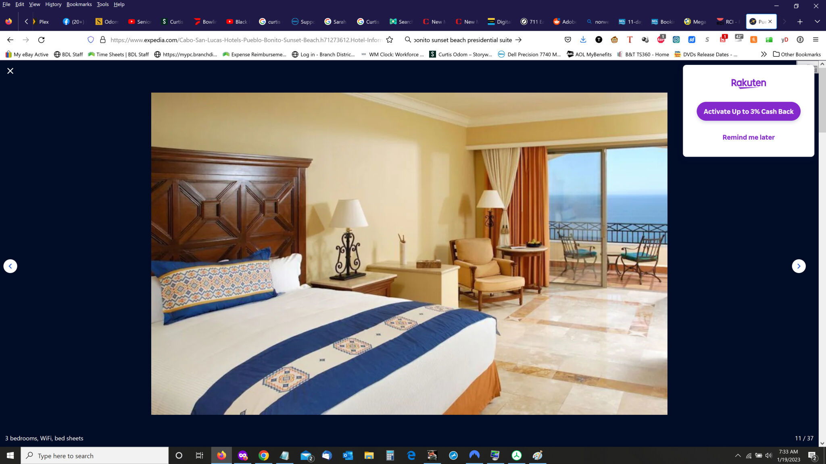Expand the list all tabs dropdown

pyautogui.click(x=817, y=22)
